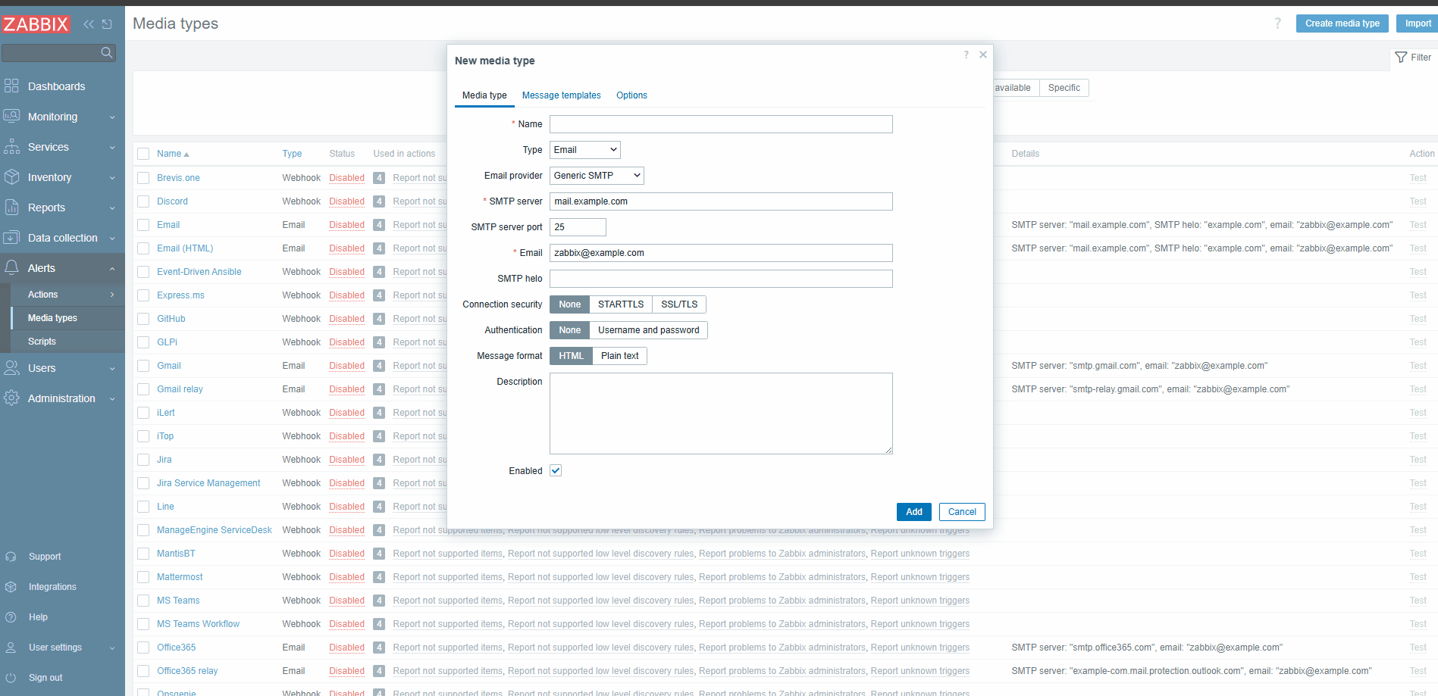The image size is (1438, 696).
Task: Click the Sign out power icon
Action: (x=11, y=678)
